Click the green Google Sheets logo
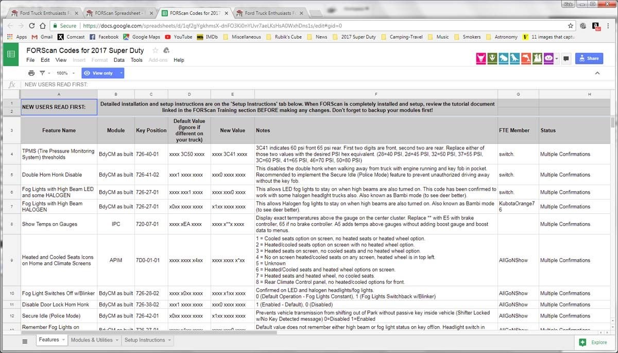The image size is (618, 353). click(x=10, y=54)
